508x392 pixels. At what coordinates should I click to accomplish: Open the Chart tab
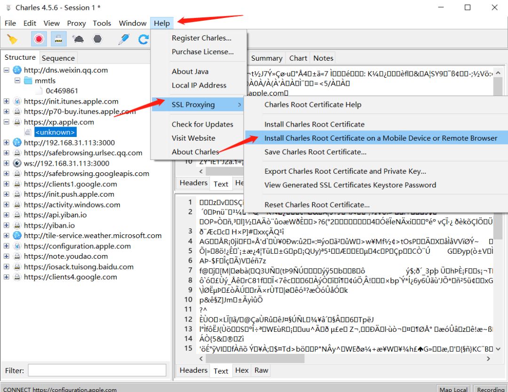pos(298,58)
